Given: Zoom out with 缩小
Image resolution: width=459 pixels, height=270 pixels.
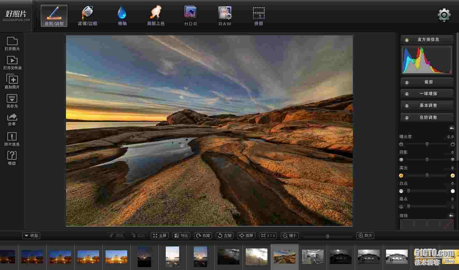Looking at the screenshot, I should [x=290, y=236].
